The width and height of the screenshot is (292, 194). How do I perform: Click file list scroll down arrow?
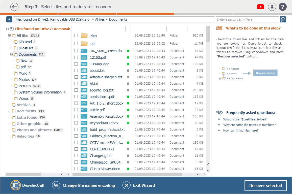208,171
